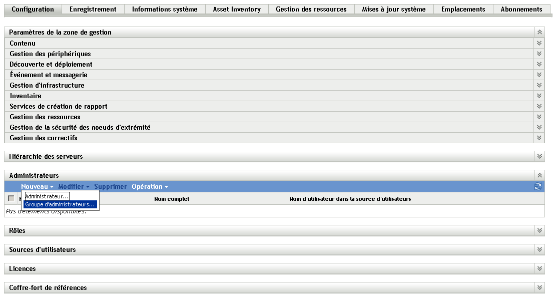This screenshot has width=555, height=302.
Task: Expand the Hiérarchie des serveurs panel
Action: coord(539,156)
